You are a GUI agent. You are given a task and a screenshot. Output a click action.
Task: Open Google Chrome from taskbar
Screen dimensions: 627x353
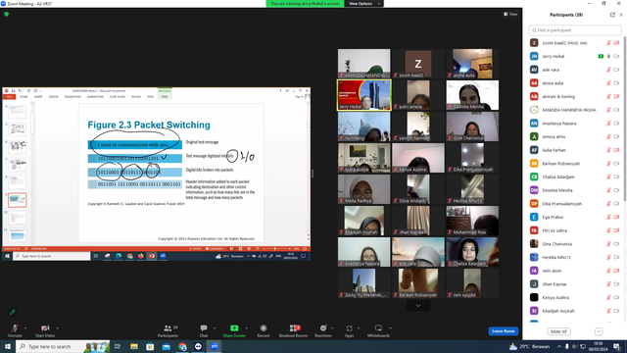click(x=182, y=346)
